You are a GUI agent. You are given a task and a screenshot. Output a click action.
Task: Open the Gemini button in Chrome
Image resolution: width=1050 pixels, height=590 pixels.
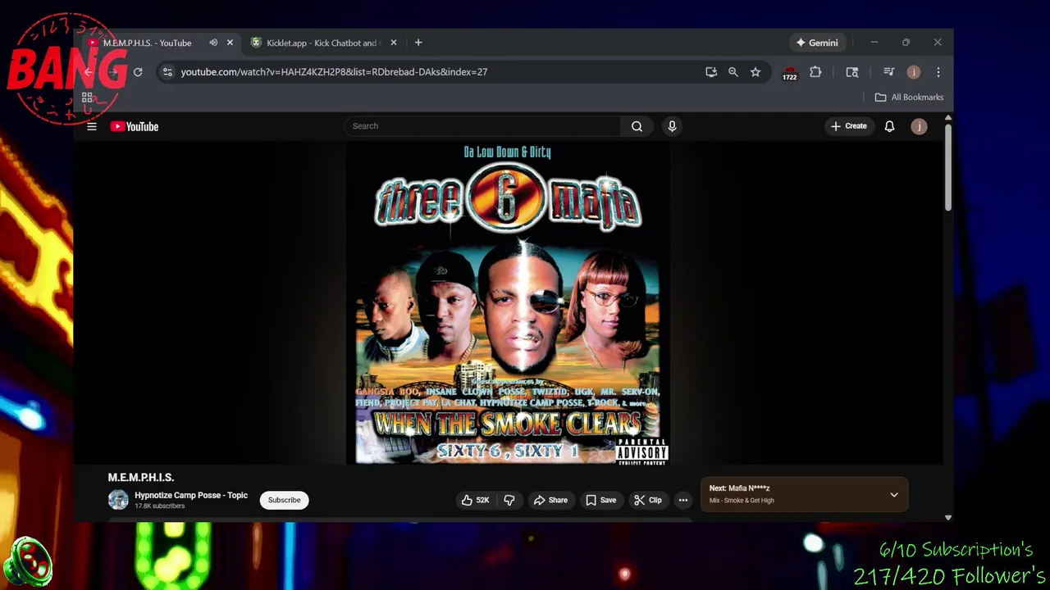[817, 43]
